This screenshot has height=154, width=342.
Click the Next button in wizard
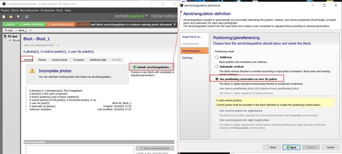291,147
